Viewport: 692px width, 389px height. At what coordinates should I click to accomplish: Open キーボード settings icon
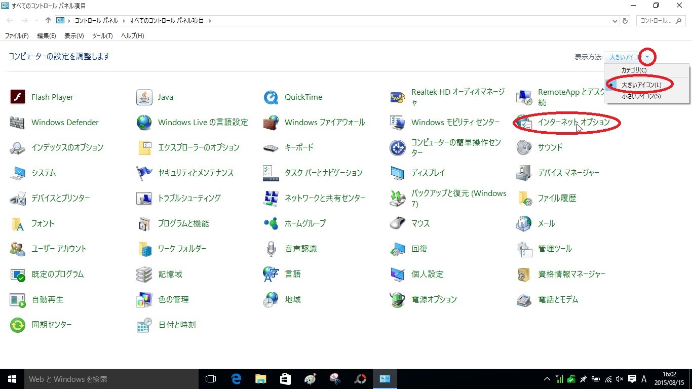coord(271,147)
